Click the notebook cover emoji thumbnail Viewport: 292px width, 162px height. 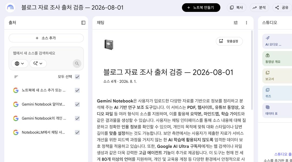tap(109, 45)
